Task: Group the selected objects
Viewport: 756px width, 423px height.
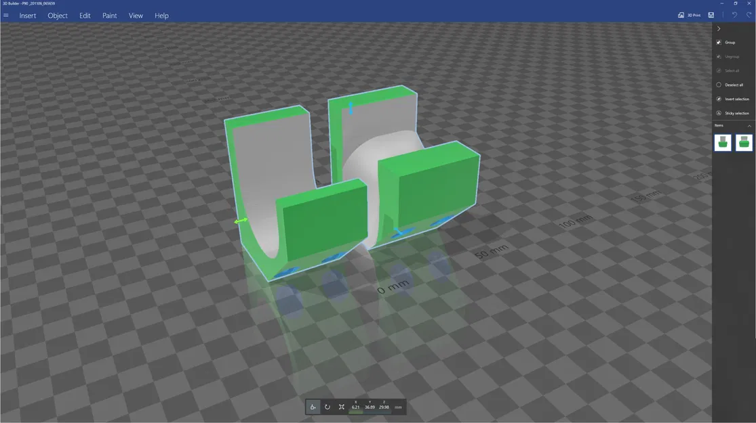Action: (x=726, y=43)
